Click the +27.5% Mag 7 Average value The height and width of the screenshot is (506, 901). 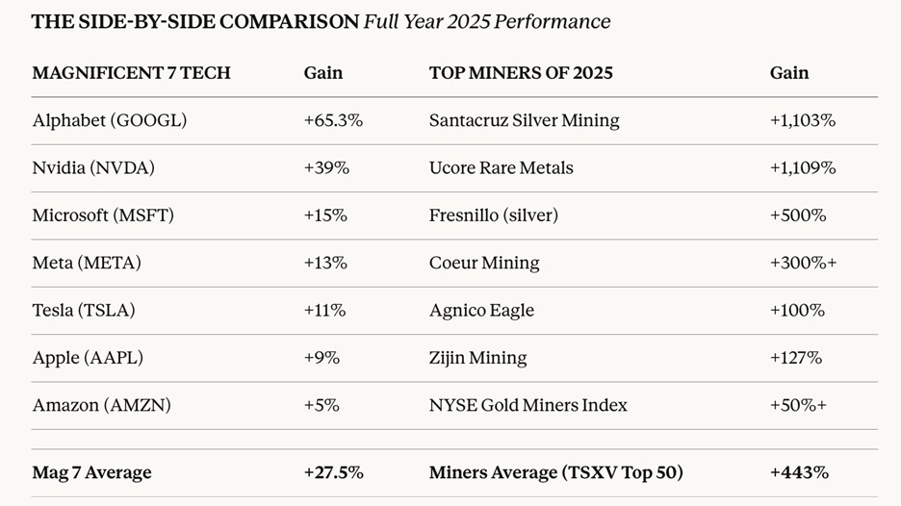click(333, 472)
